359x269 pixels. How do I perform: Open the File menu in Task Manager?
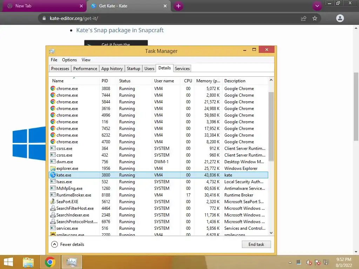(x=54, y=60)
